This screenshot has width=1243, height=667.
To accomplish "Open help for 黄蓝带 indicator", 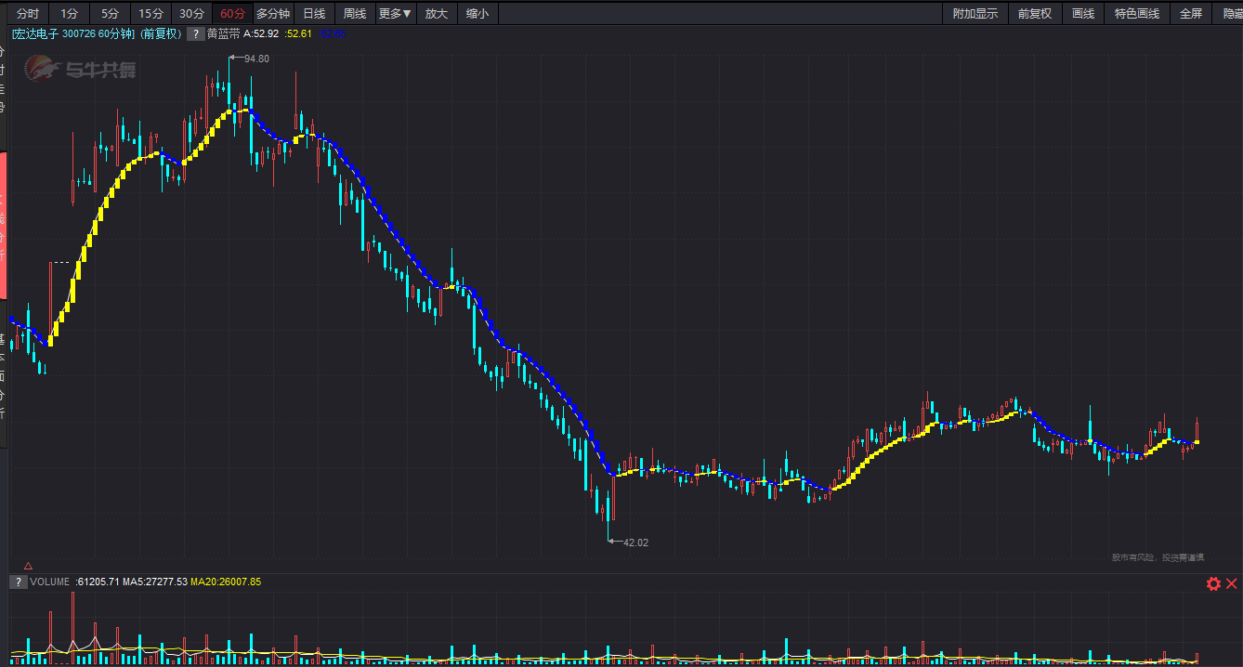I will (195, 33).
